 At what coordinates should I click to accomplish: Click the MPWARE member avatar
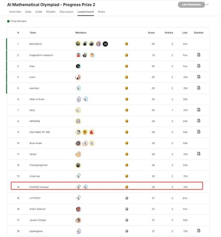coord(78,121)
